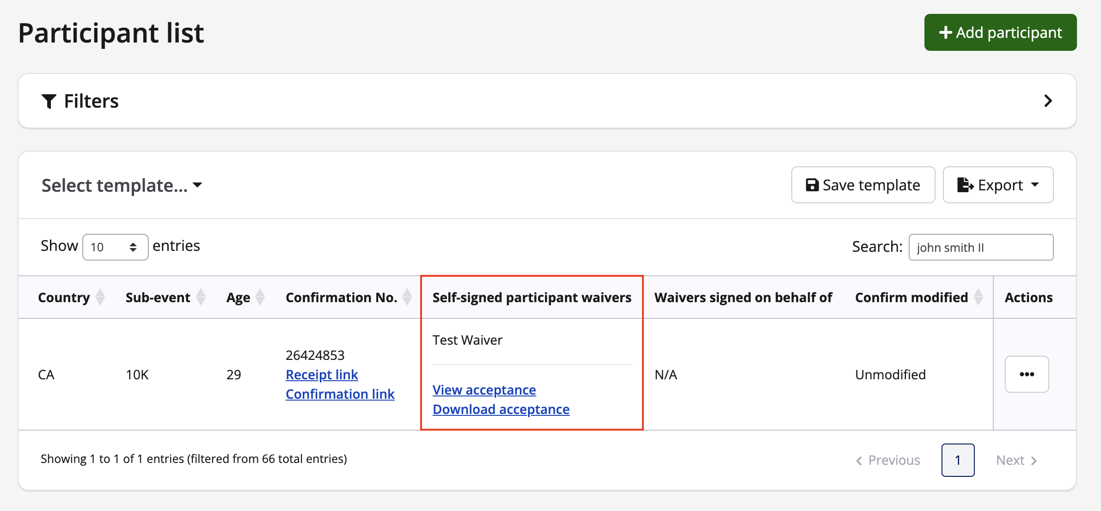Click the Filters funnel icon
The height and width of the screenshot is (511, 1101).
(x=49, y=101)
